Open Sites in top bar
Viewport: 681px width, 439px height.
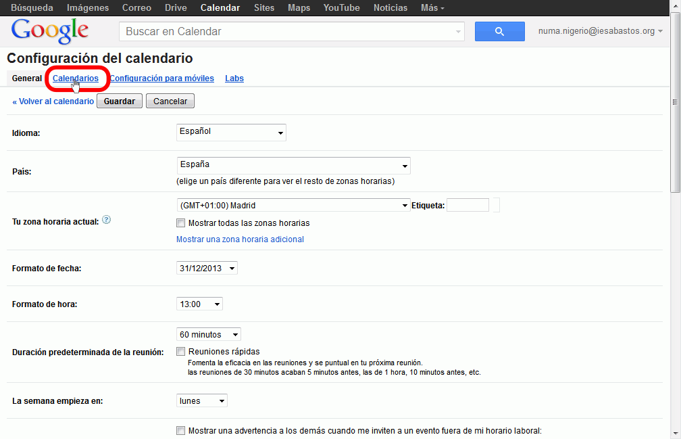coord(263,8)
